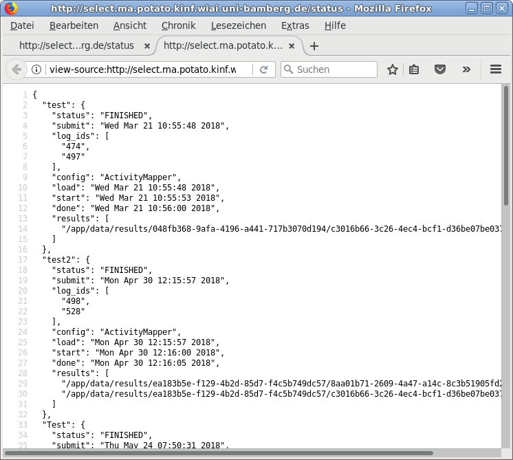The height and width of the screenshot is (460, 513).
Task: Expand the toolbar overflow chevron
Action: point(466,69)
